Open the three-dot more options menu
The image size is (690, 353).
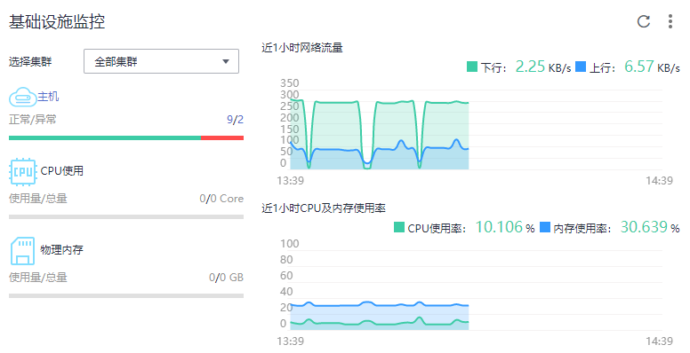(x=670, y=21)
